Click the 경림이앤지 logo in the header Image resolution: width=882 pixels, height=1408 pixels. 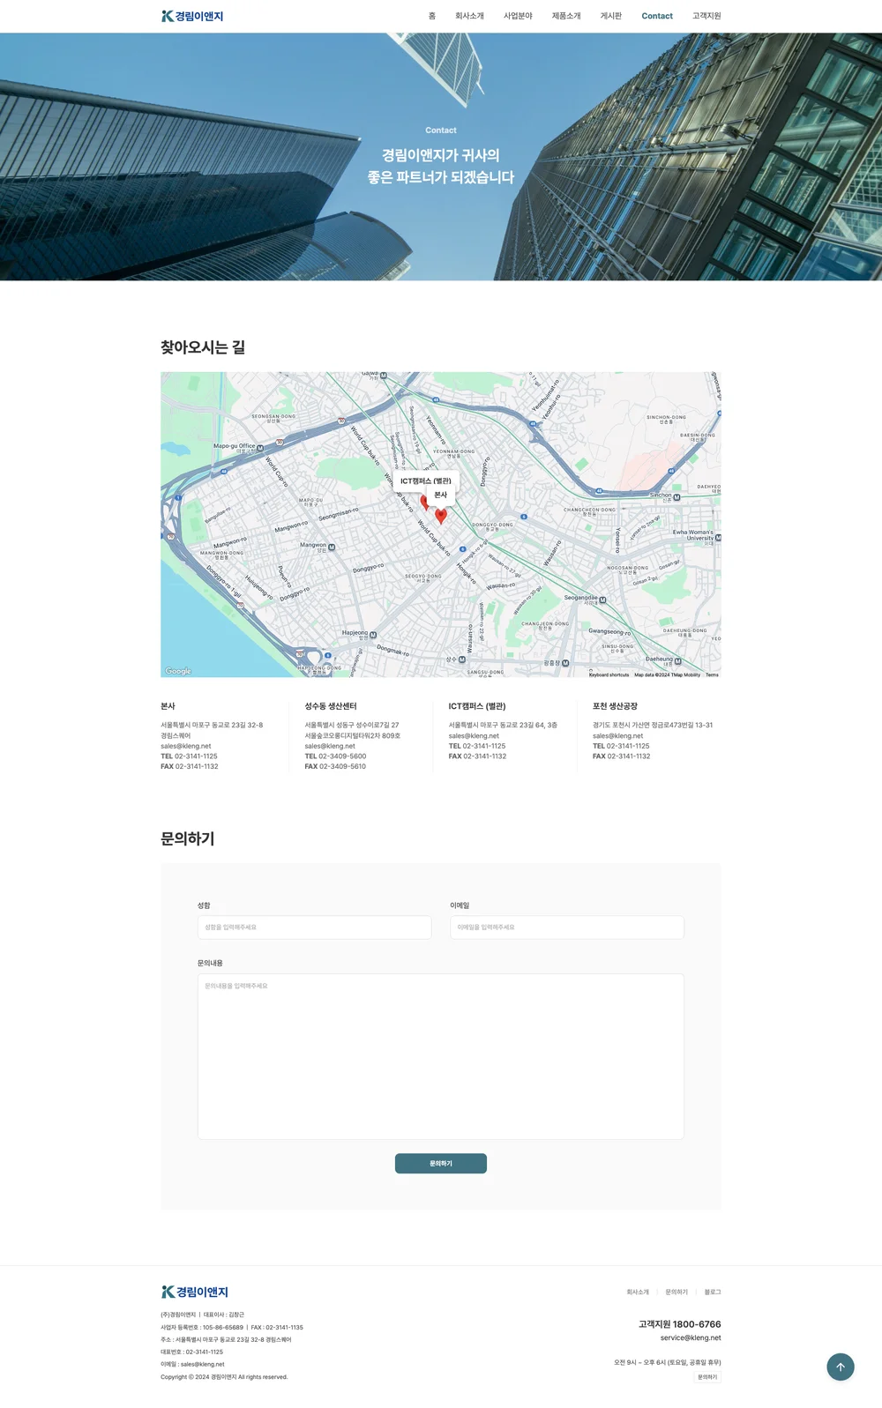pos(192,16)
